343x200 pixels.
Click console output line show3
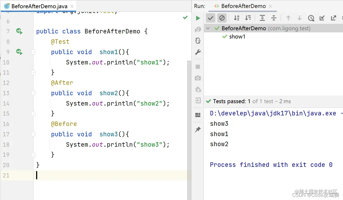click(219, 124)
